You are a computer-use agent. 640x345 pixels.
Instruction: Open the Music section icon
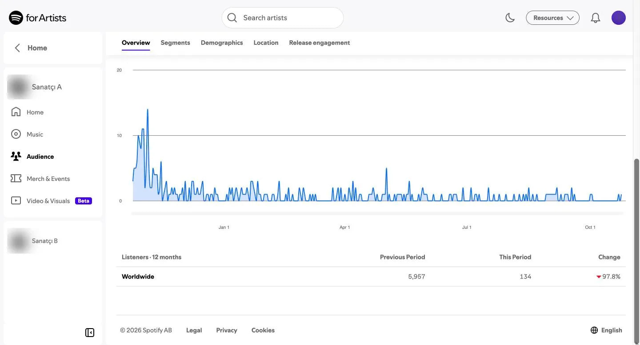16,134
